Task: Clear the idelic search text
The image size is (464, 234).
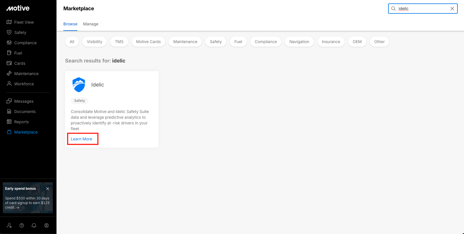Action: coord(452,9)
